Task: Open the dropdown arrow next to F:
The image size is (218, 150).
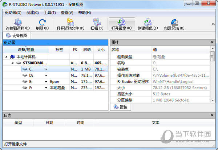Action: (46, 88)
